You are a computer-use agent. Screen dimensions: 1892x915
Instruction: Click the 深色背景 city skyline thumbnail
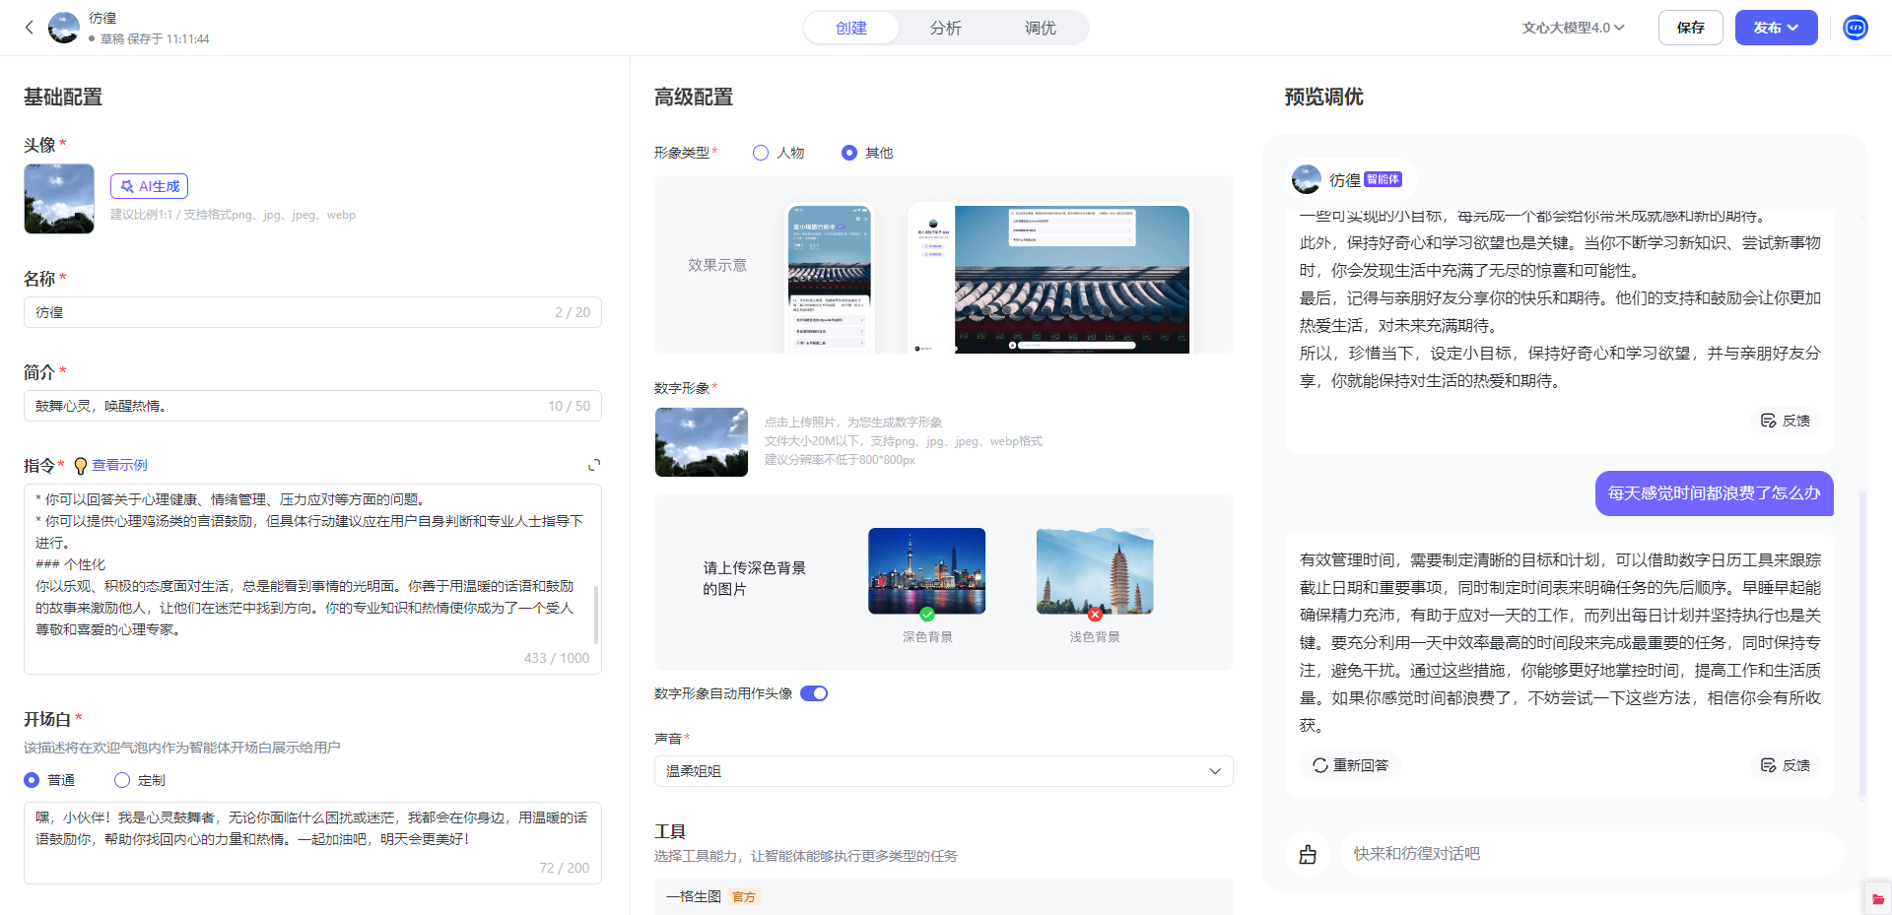927,571
